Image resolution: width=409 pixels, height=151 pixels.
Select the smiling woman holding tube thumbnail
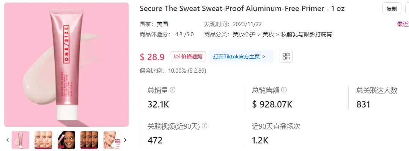click(x=66, y=140)
